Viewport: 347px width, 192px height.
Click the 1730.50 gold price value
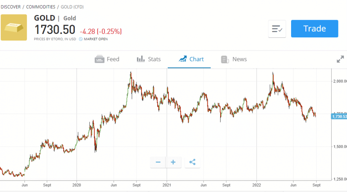click(55, 30)
